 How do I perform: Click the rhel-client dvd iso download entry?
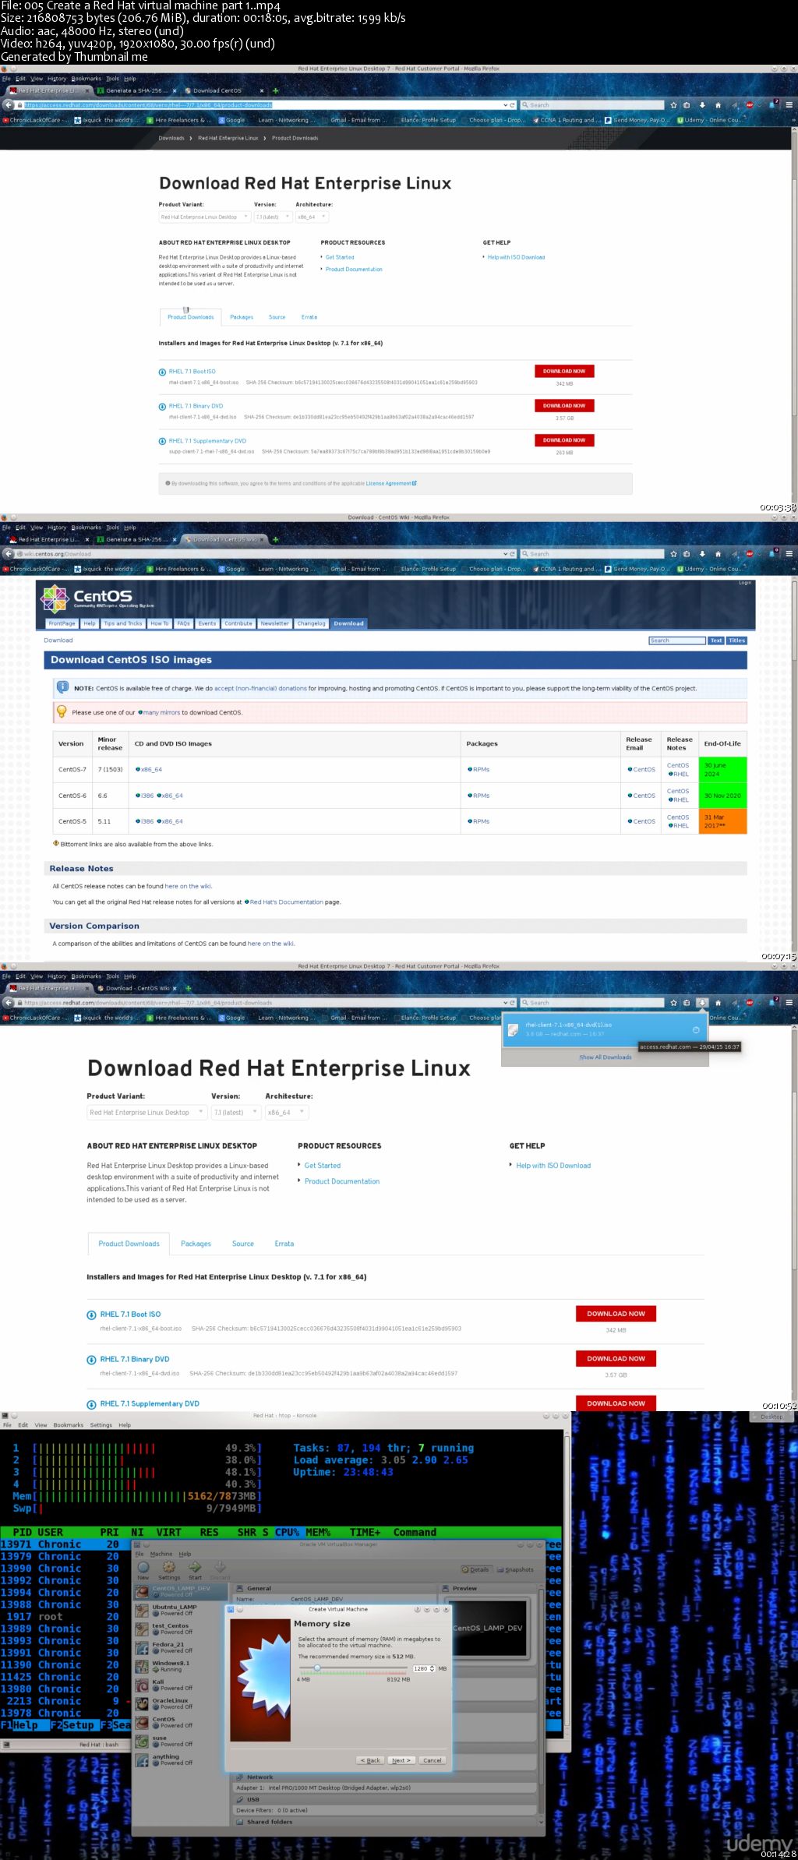coord(603,1029)
